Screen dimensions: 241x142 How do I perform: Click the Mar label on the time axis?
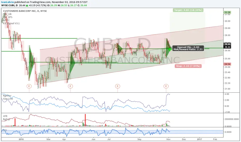49,139
